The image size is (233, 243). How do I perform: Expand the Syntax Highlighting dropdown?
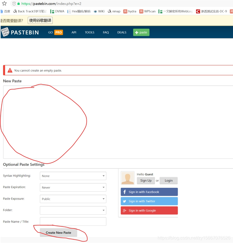click(73, 176)
